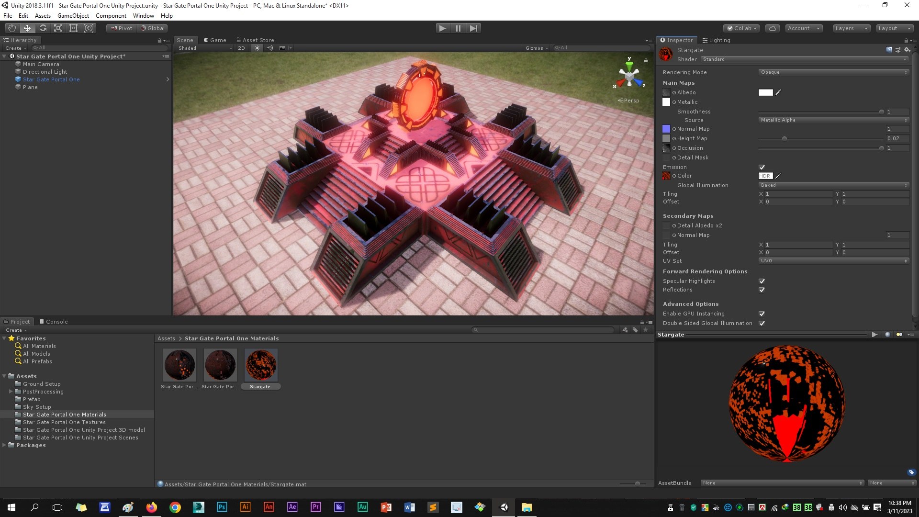
Task: Toggle Enable GPU Instancing checkbox
Action: pos(762,314)
